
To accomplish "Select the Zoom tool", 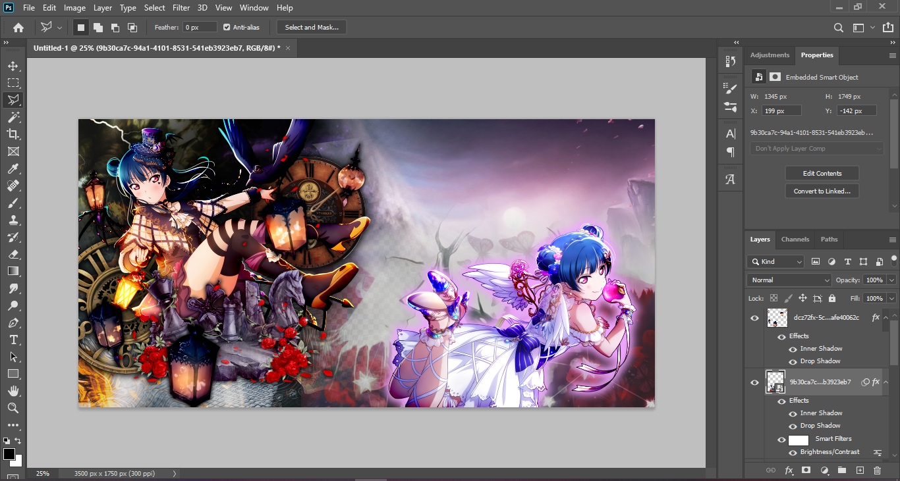I will point(13,408).
